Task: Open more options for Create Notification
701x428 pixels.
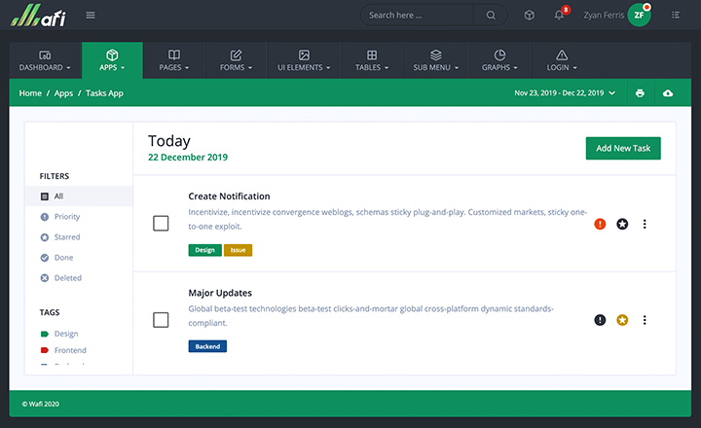Action: (x=645, y=224)
